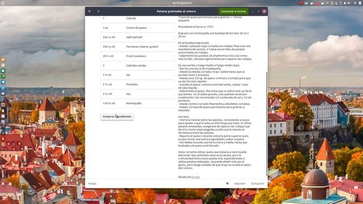Click the link chain tray icon
Viewport: 363px width, 204px height.
[x=327, y=3]
